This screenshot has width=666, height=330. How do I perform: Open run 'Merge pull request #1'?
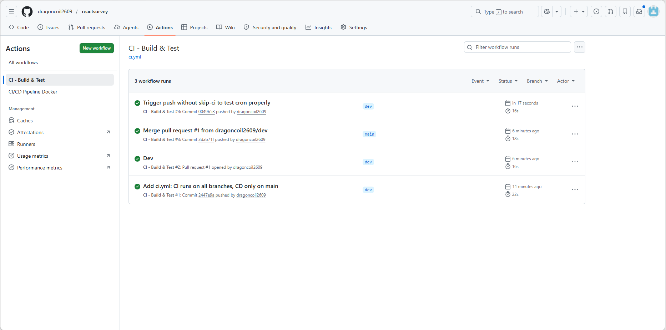(x=205, y=131)
